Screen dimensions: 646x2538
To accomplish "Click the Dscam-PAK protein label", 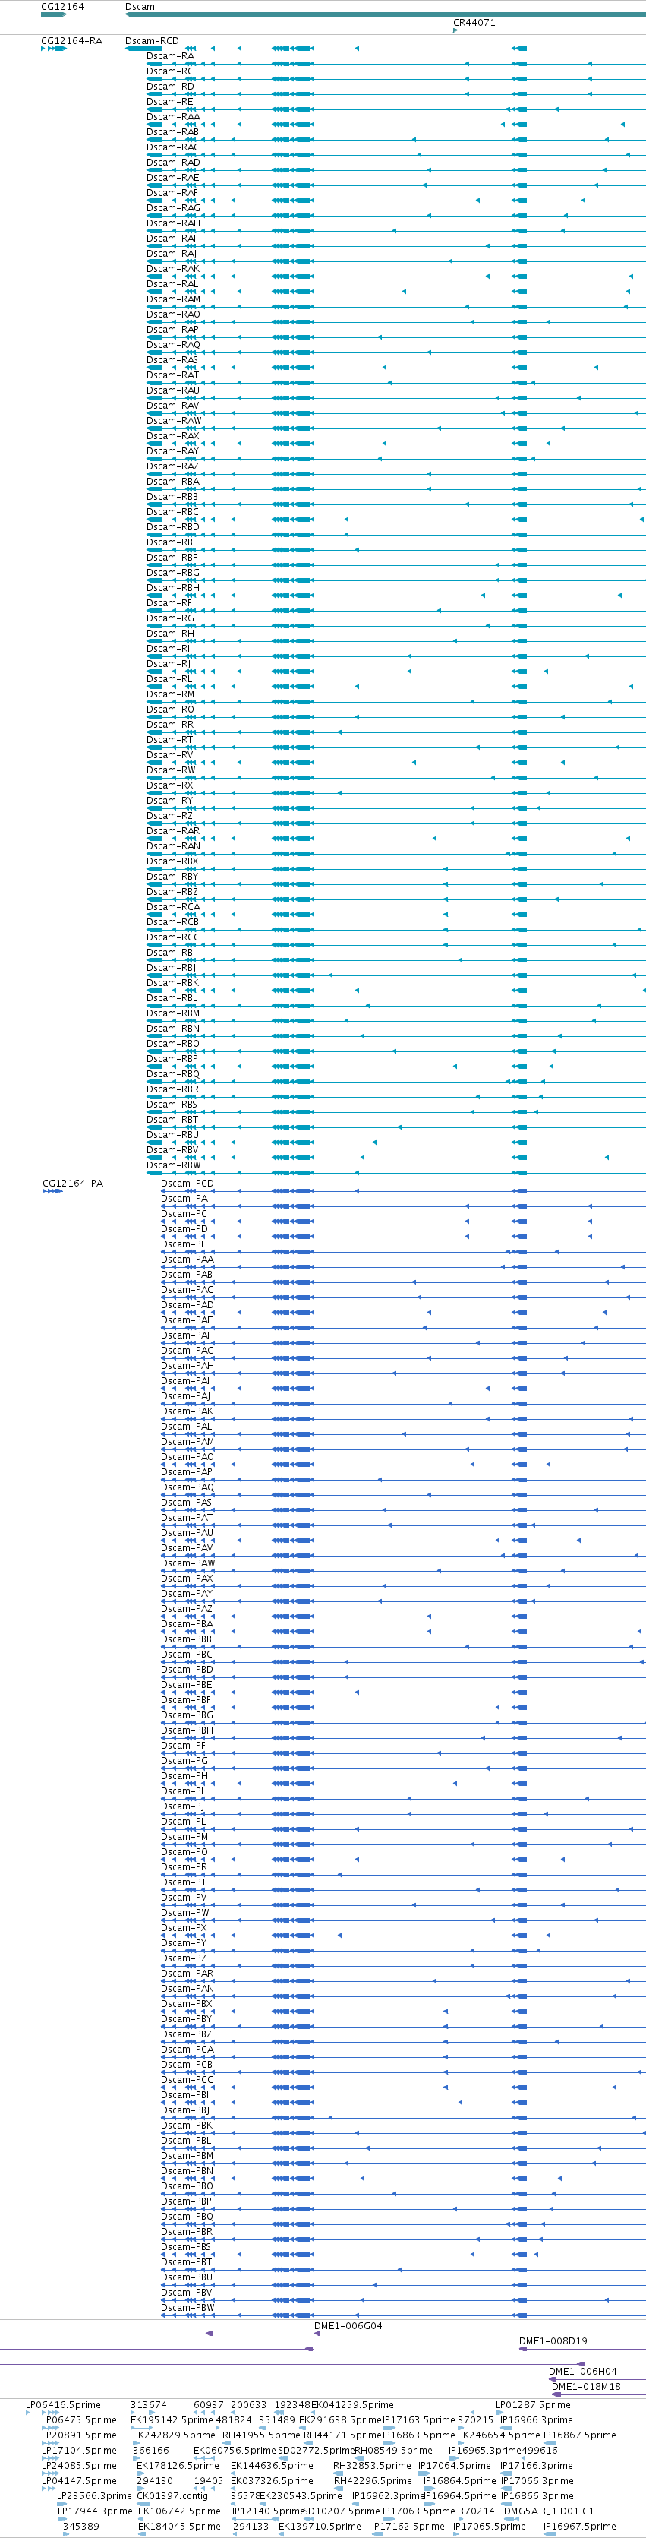I will [x=187, y=1411].
